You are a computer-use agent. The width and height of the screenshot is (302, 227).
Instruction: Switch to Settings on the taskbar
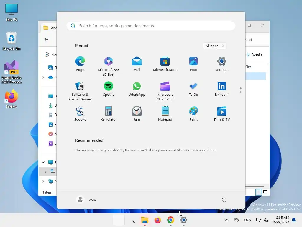point(184,220)
